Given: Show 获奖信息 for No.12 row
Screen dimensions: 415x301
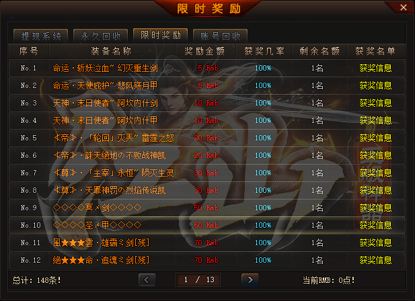Looking at the screenshot, I should pos(375,260).
